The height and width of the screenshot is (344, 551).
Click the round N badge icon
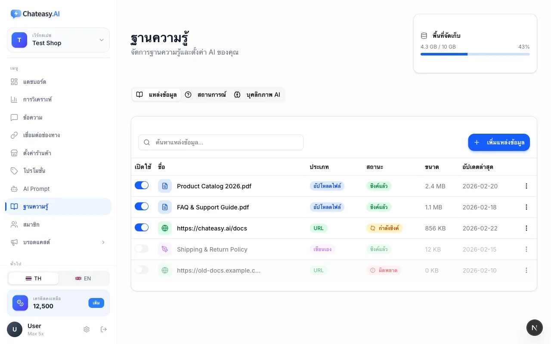click(535, 328)
